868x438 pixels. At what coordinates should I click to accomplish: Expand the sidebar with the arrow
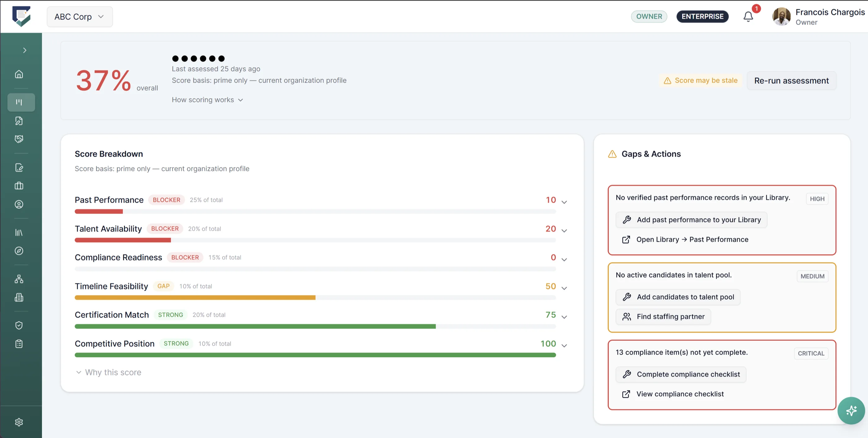24,50
